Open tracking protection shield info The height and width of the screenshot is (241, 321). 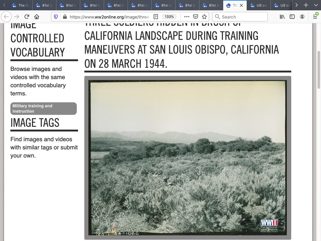click(56, 17)
